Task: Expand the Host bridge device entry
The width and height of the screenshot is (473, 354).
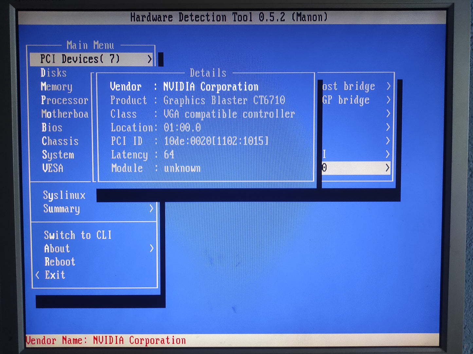Action: pyautogui.click(x=389, y=86)
